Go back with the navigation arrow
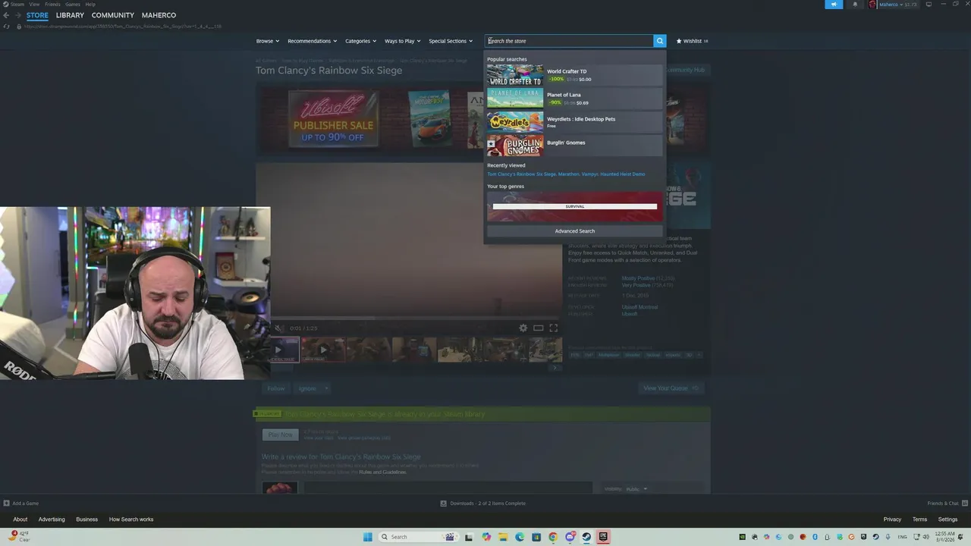The height and width of the screenshot is (546, 971). (x=6, y=15)
